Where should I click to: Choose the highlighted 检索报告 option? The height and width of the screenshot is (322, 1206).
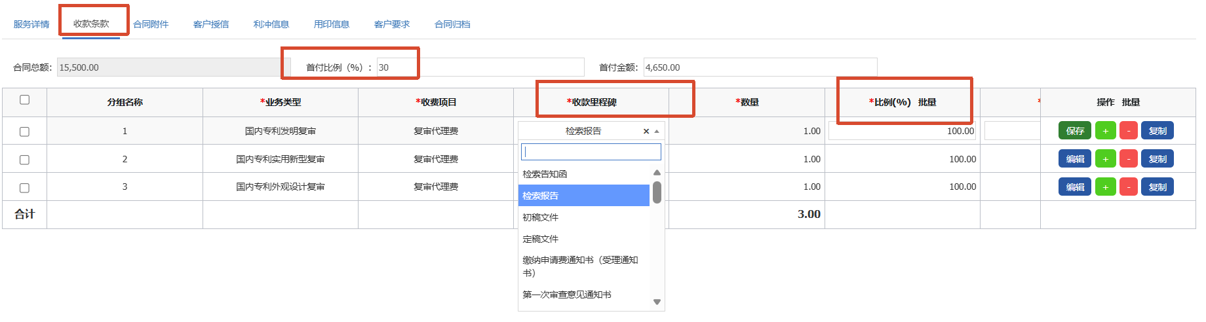tap(584, 196)
